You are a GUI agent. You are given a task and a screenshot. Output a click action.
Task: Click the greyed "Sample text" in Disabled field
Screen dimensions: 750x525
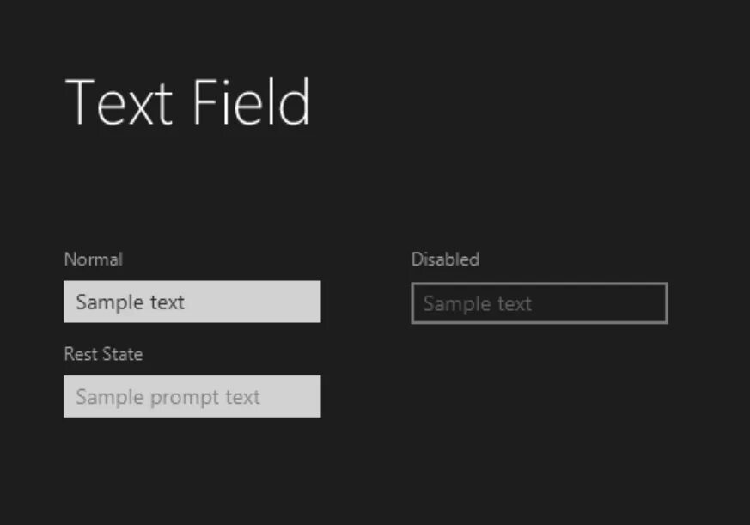[x=477, y=303]
